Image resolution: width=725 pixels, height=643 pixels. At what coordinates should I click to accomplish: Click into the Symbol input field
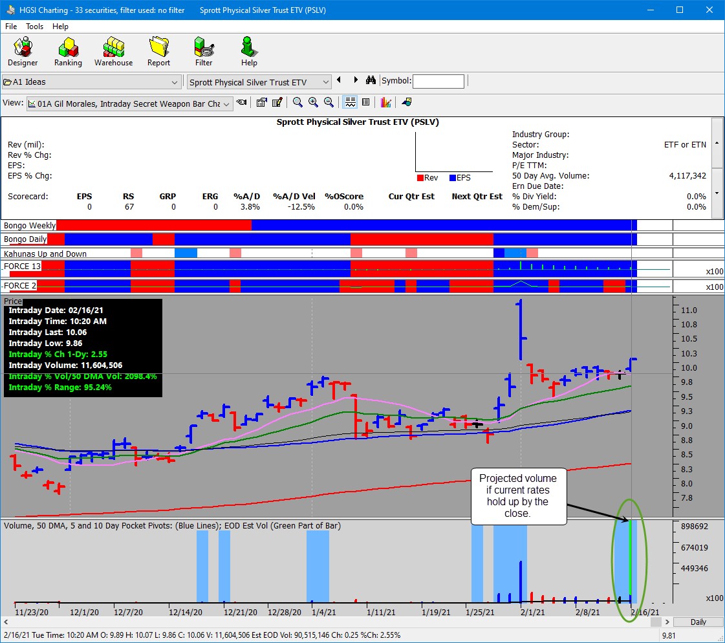438,82
